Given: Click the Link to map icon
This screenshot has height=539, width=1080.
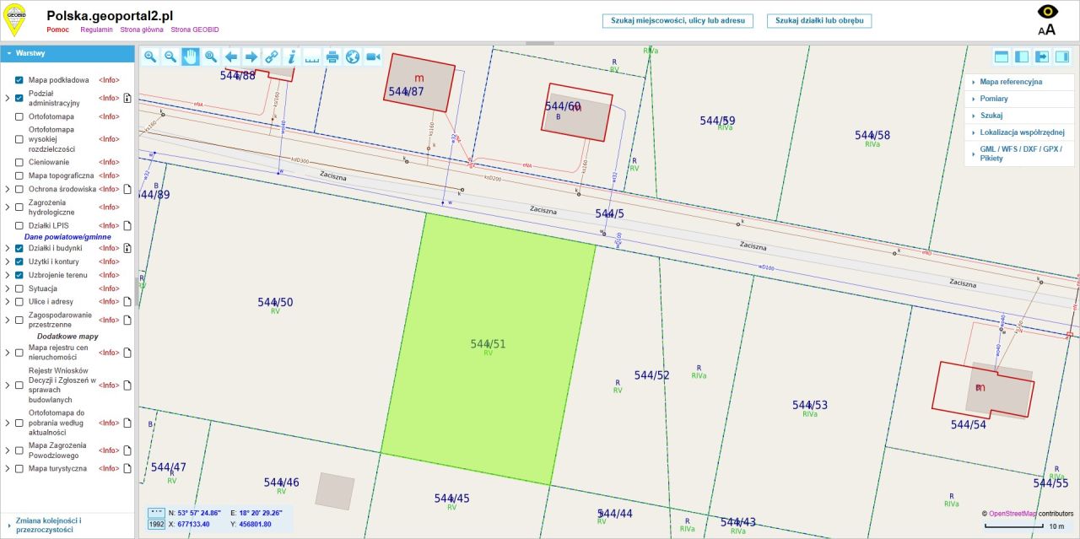Looking at the screenshot, I should [272, 57].
